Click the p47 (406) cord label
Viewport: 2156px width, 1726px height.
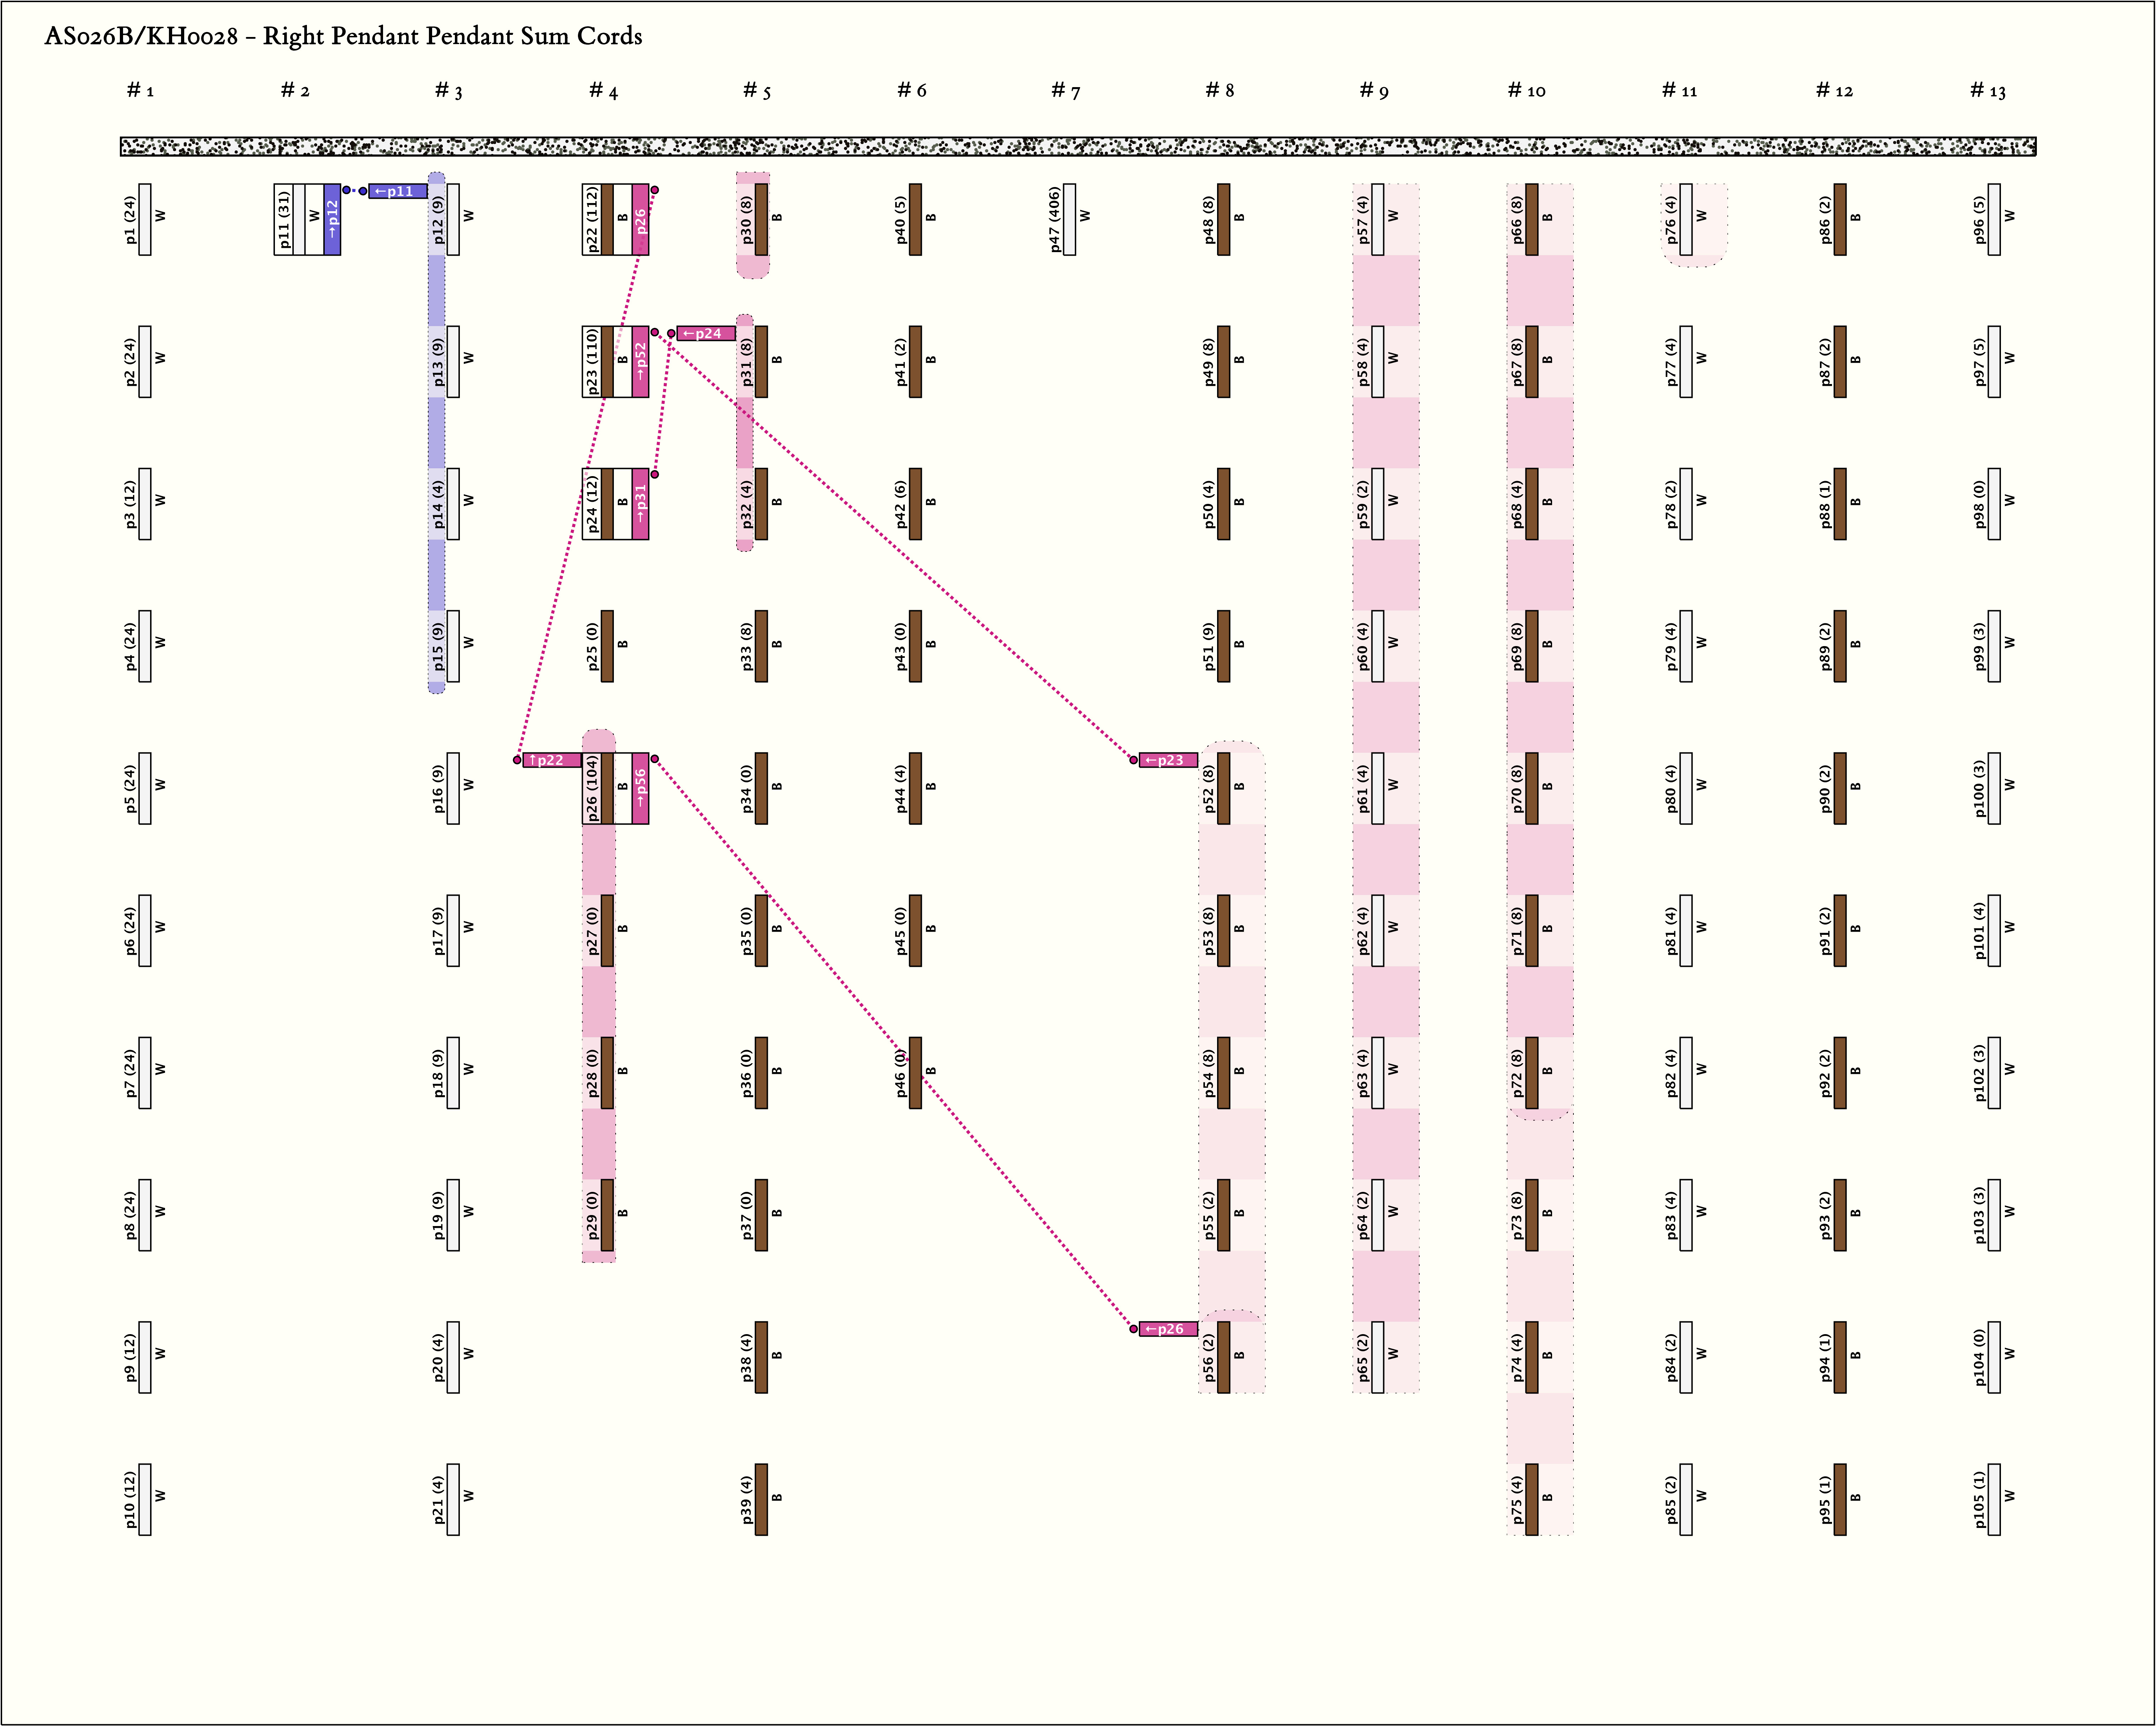(x=1054, y=219)
